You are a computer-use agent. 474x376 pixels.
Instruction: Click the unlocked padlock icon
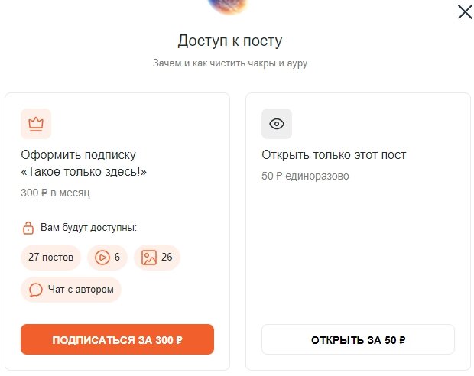pyautogui.click(x=28, y=228)
